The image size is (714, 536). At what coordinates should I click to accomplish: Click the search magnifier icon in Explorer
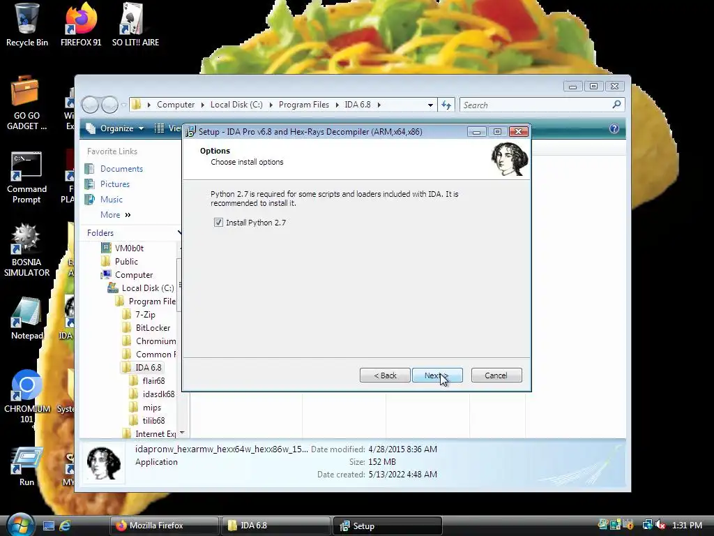pos(616,105)
